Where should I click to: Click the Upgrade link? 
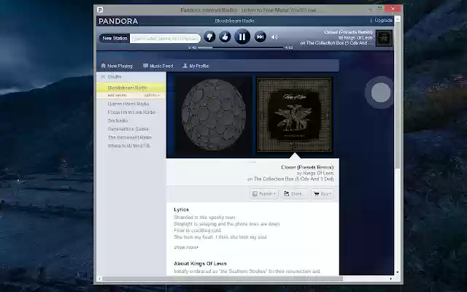coord(384,20)
